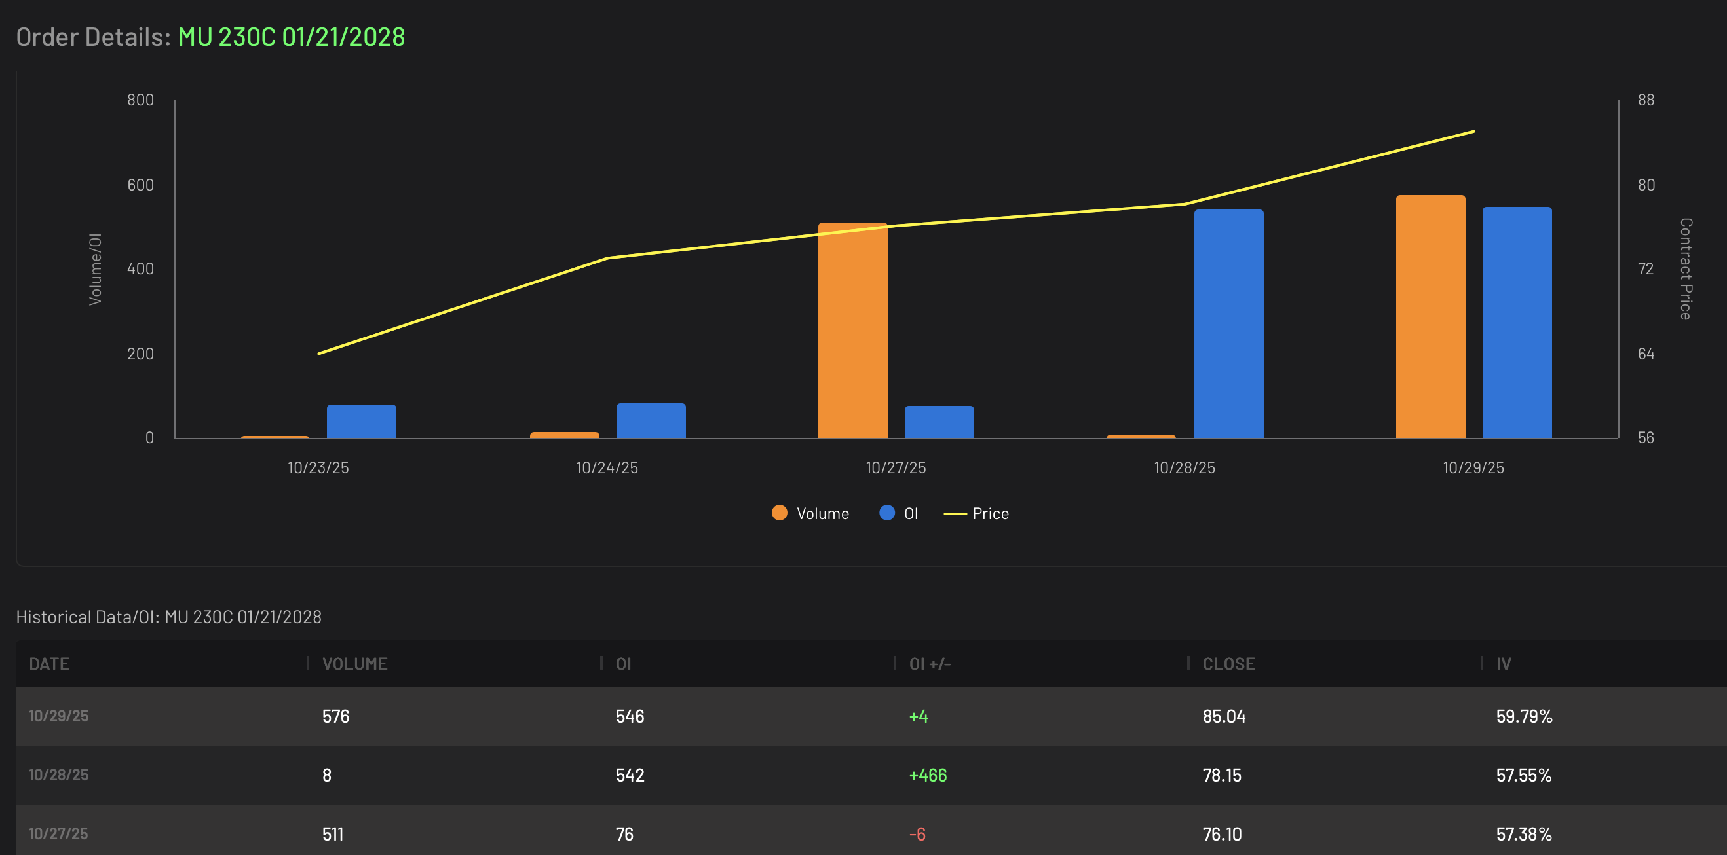Click the green MU 230C 01/21/2028 order title
Viewport: 1727px width, 855px height.
(x=292, y=37)
